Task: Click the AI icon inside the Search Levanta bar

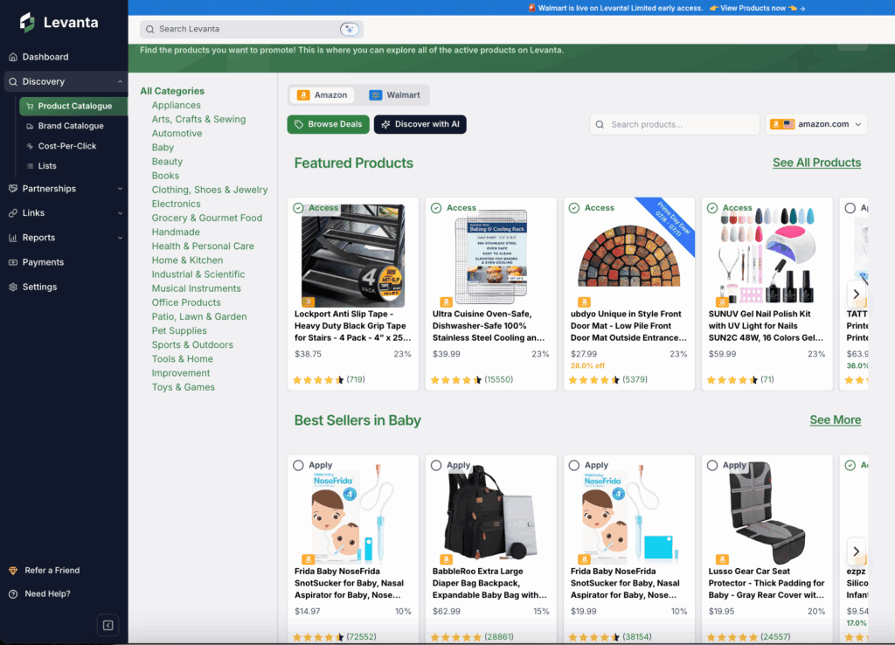Action: coord(350,28)
